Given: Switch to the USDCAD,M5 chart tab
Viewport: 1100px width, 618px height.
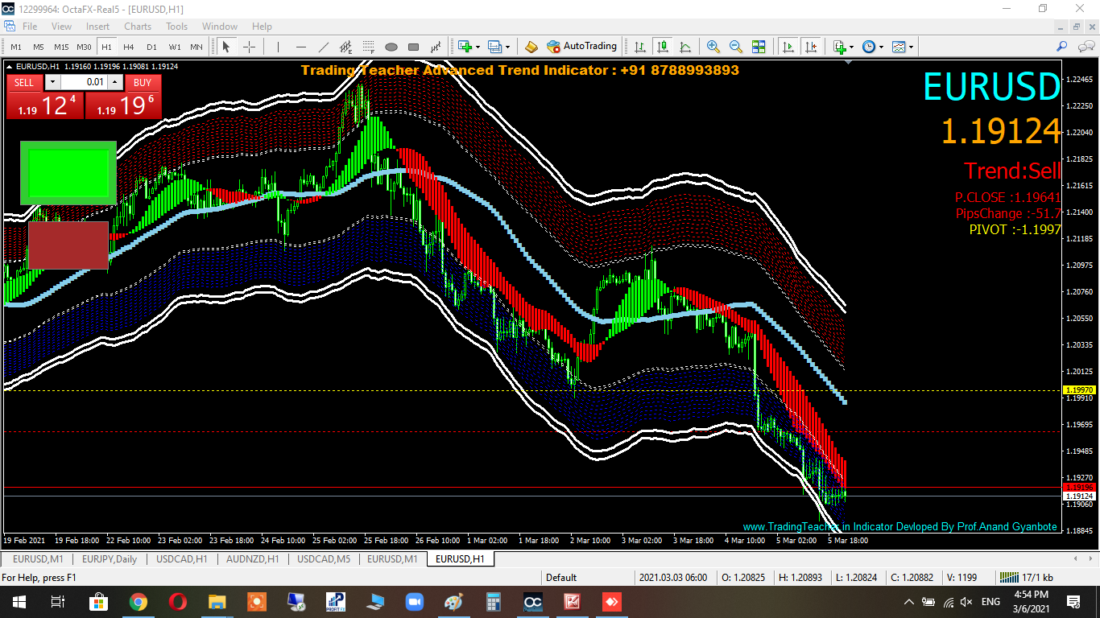Looking at the screenshot, I should point(324,558).
